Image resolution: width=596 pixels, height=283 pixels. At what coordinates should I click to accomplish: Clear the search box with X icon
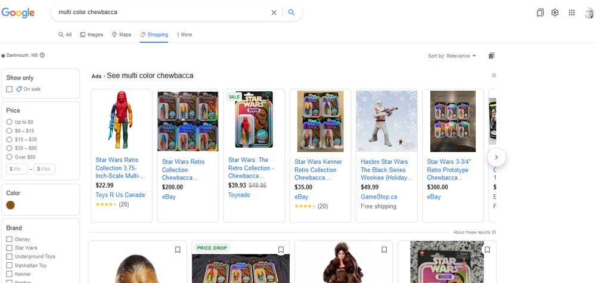(274, 13)
